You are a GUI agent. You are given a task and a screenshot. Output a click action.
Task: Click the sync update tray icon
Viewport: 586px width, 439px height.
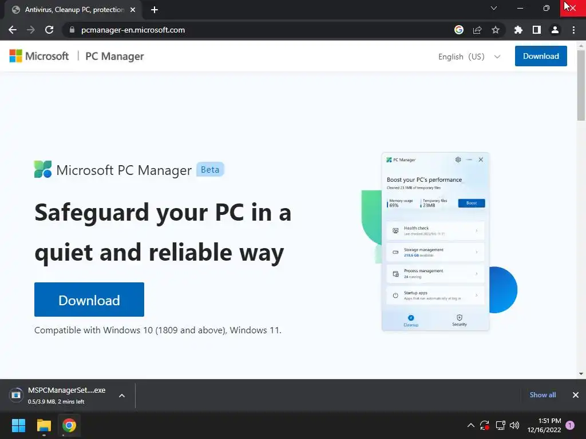[x=485, y=425]
